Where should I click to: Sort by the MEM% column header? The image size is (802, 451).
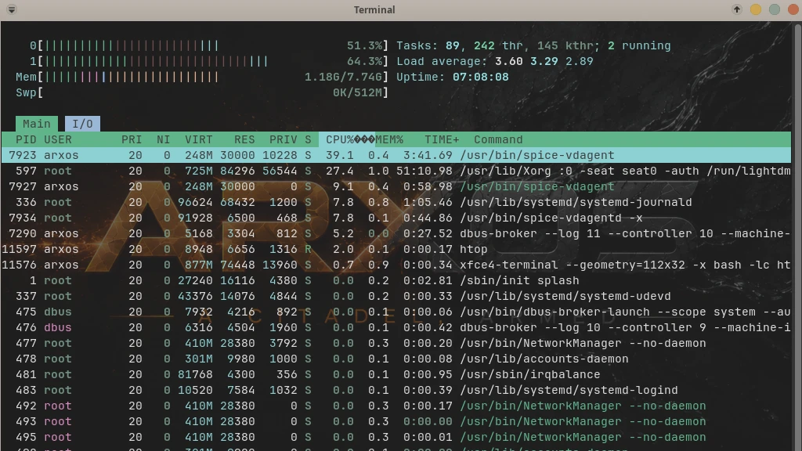coord(389,139)
